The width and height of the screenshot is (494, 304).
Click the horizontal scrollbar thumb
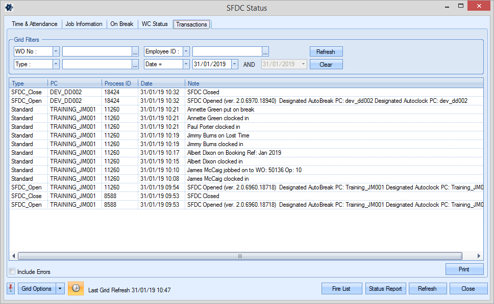pos(240,256)
